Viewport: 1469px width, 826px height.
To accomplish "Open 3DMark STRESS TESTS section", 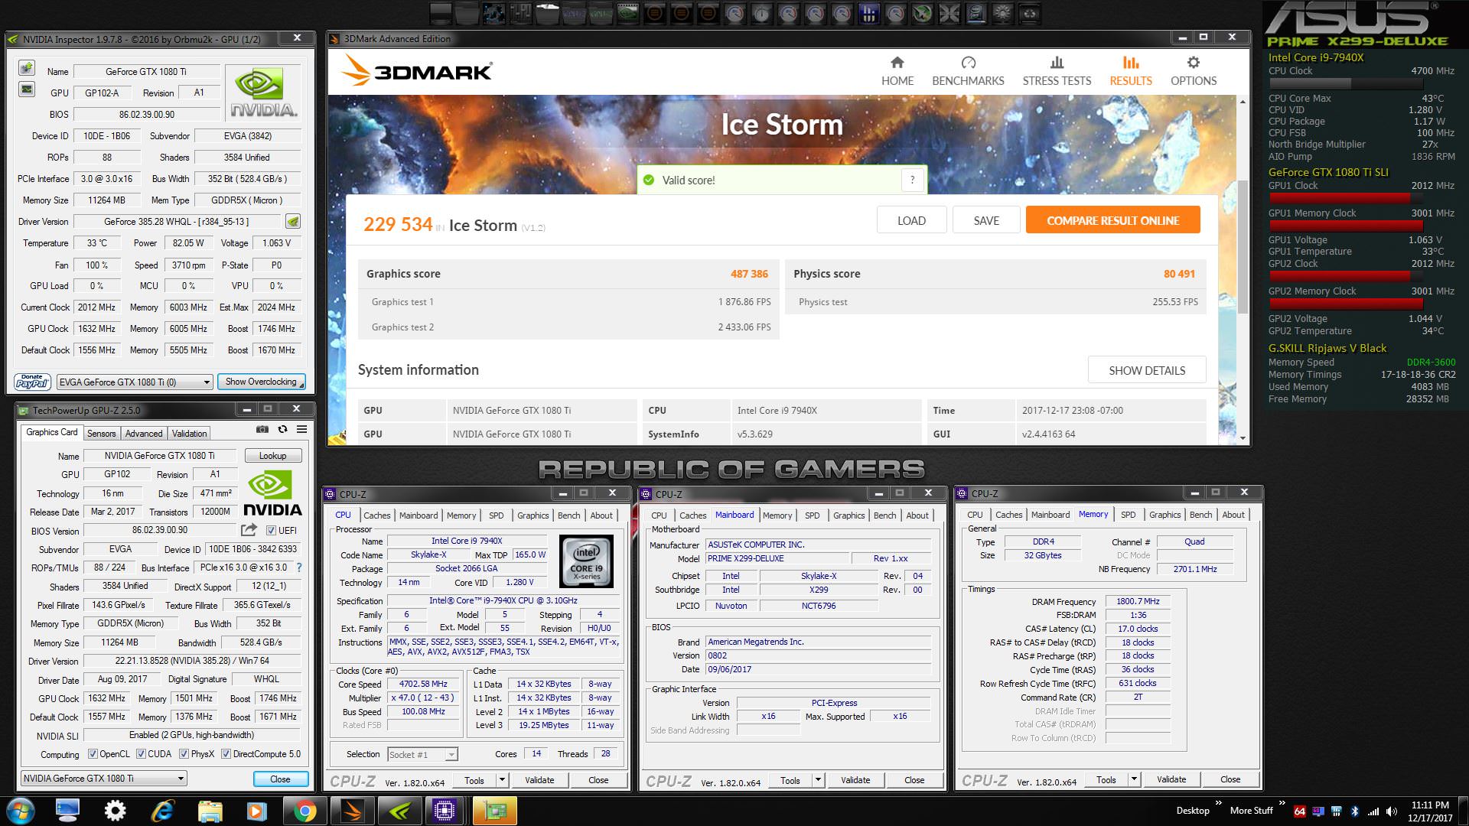I will click(1057, 71).
